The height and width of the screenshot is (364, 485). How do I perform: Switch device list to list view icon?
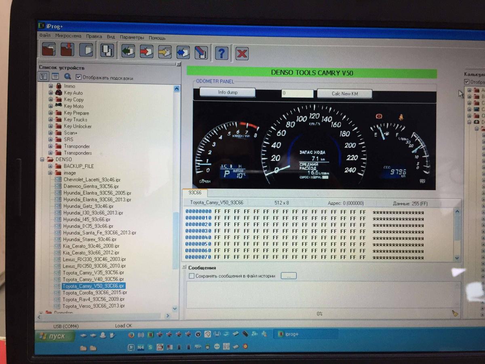coord(55,76)
